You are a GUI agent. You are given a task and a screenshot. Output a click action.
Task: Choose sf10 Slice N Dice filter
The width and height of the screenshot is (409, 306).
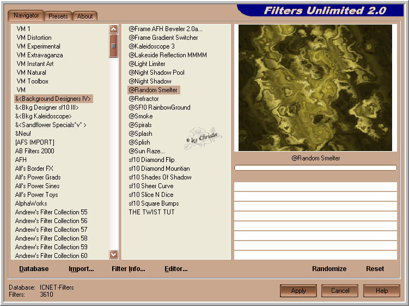151,195
